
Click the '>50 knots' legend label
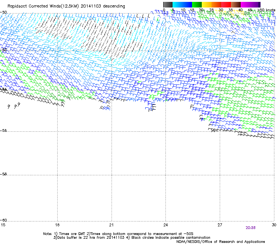tap(266, 10)
